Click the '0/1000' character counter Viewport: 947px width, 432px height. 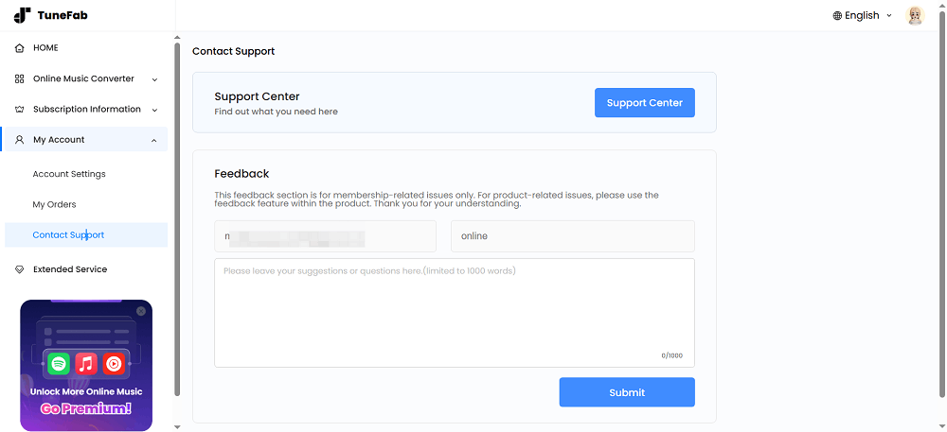click(671, 355)
